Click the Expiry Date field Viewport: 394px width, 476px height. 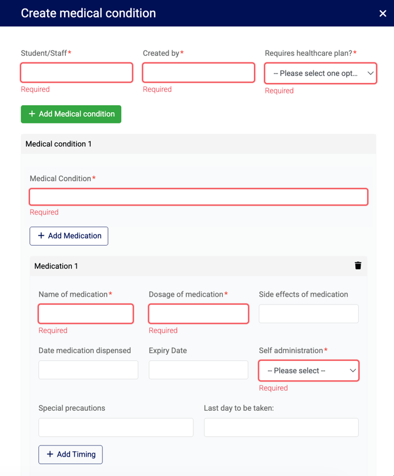pos(199,370)
